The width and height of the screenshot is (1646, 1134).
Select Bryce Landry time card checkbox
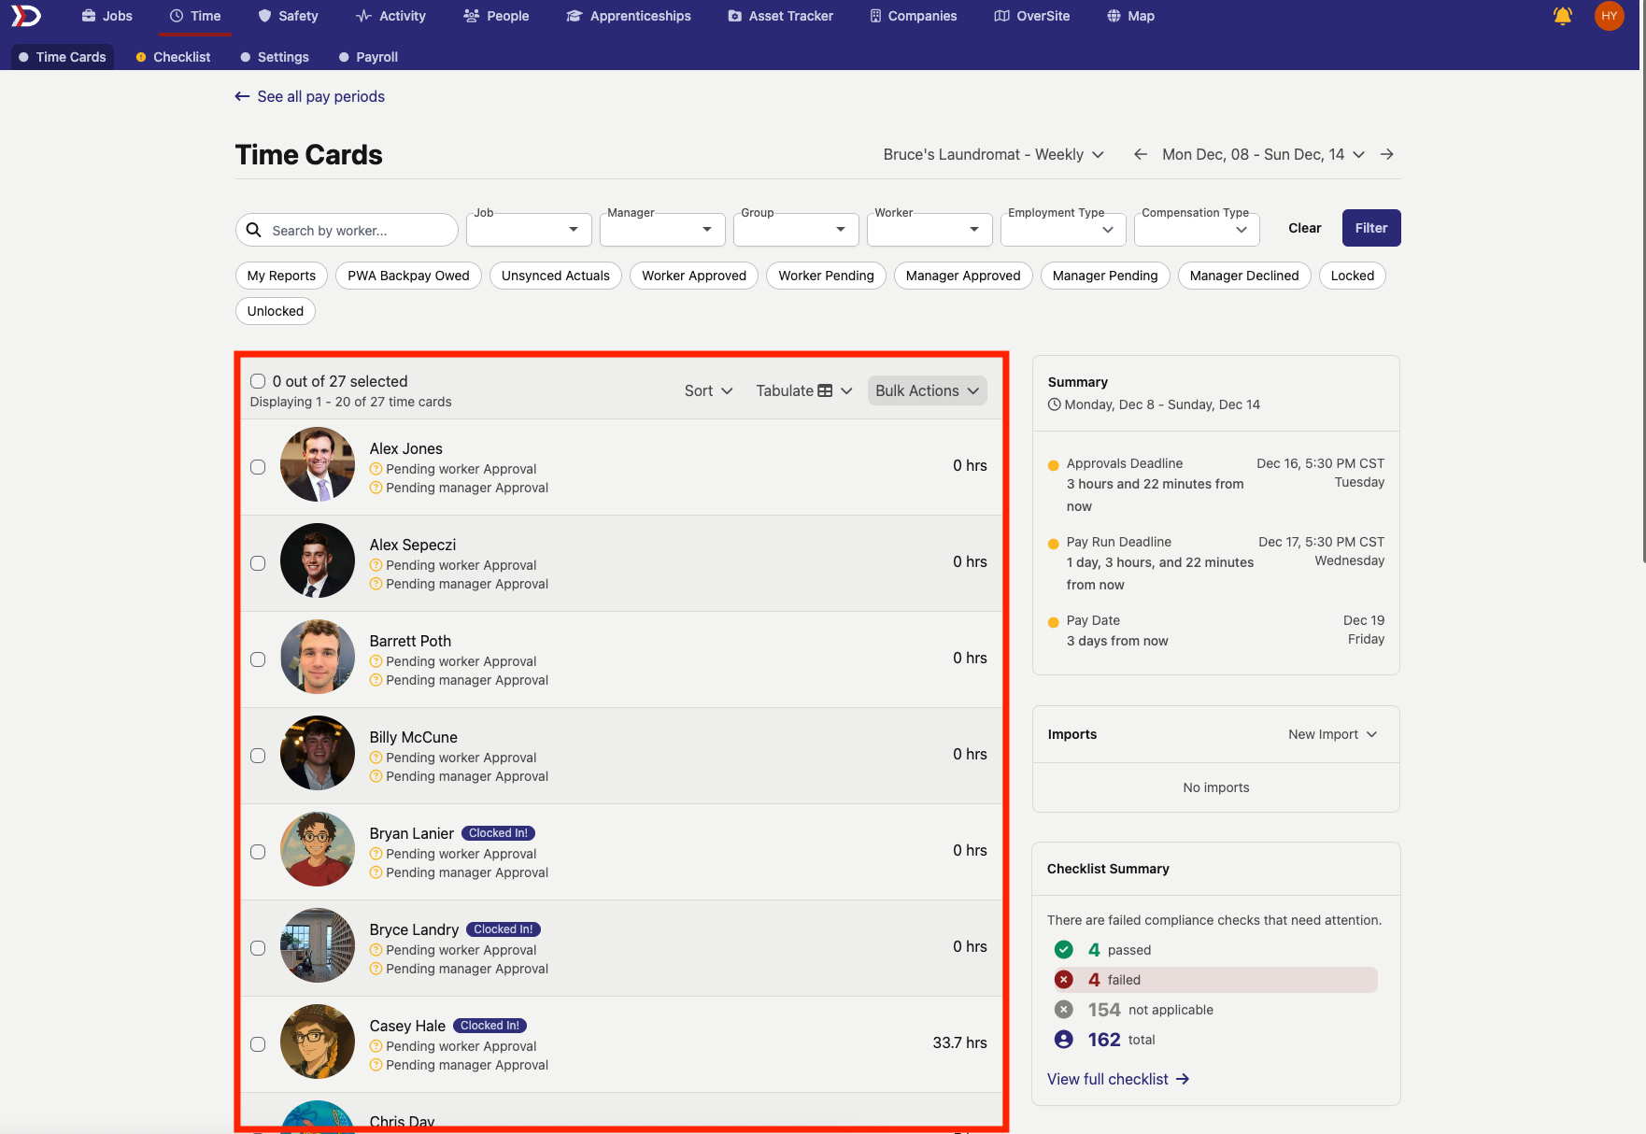pos(258,948)
